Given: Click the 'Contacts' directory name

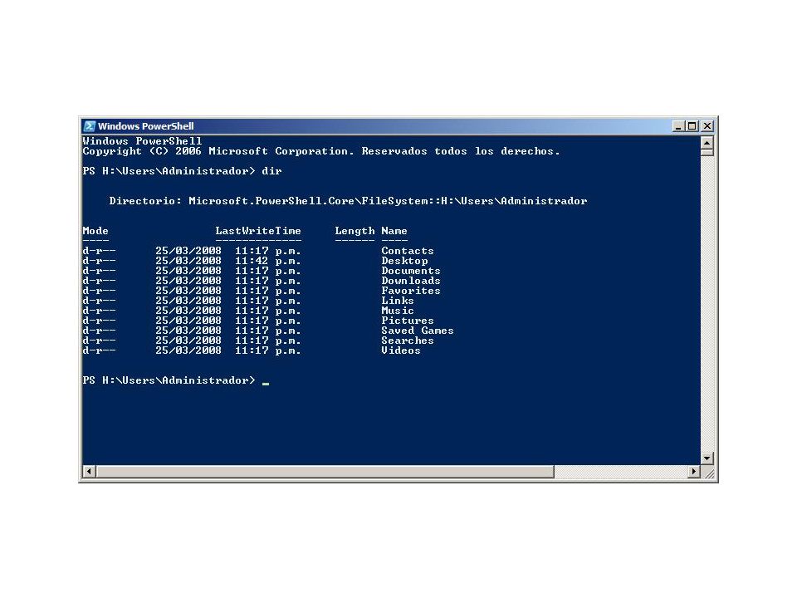Looking at the screenshot, I should click(x=408, y=251).
